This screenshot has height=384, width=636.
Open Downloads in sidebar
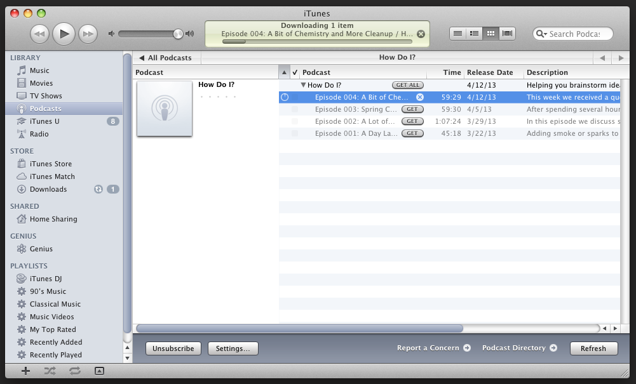pyautogui.click(x=48, y=189)
